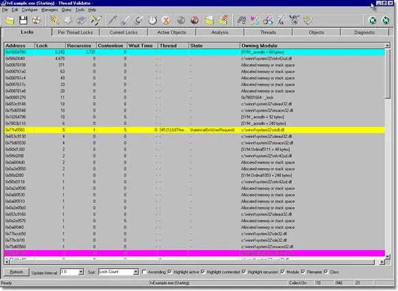Click the last green refresh arrows icon
The width and height of the screenshot is (398, 291).
click(x=386, y=20)
